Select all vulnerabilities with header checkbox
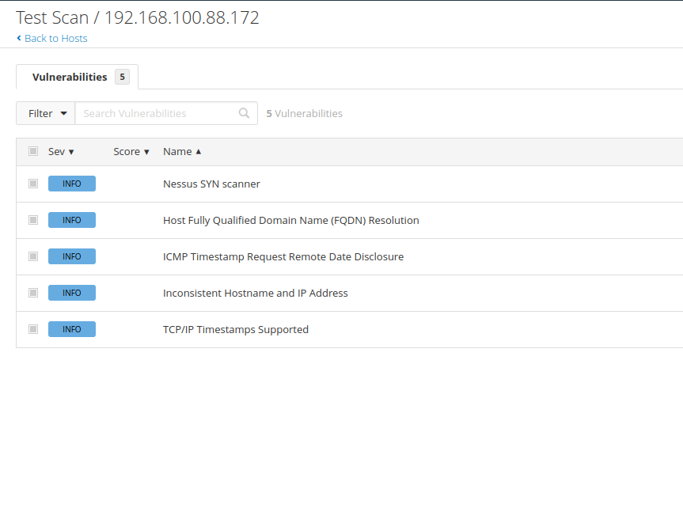This screenshot has width=683, height=523. click(33, 151)
